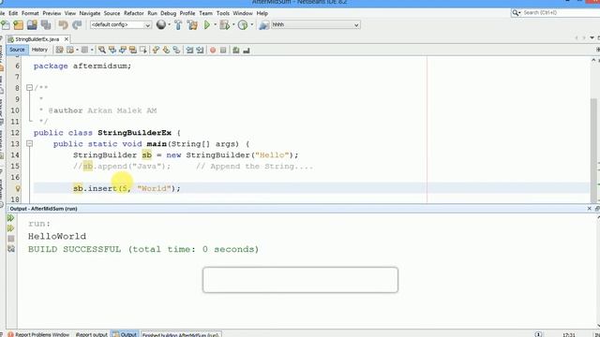Click Report Problems Window button

pyautogui.click(x=38, y=334)
